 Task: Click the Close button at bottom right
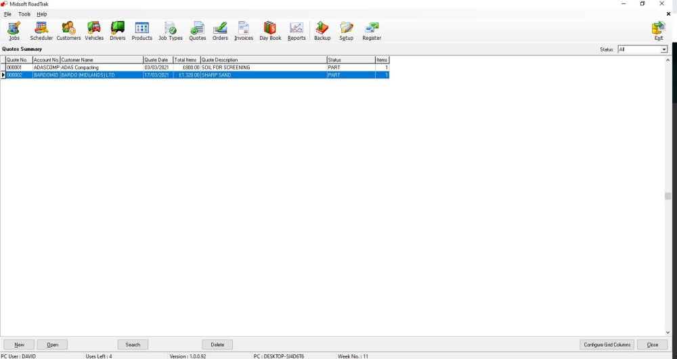pos(653,345)
